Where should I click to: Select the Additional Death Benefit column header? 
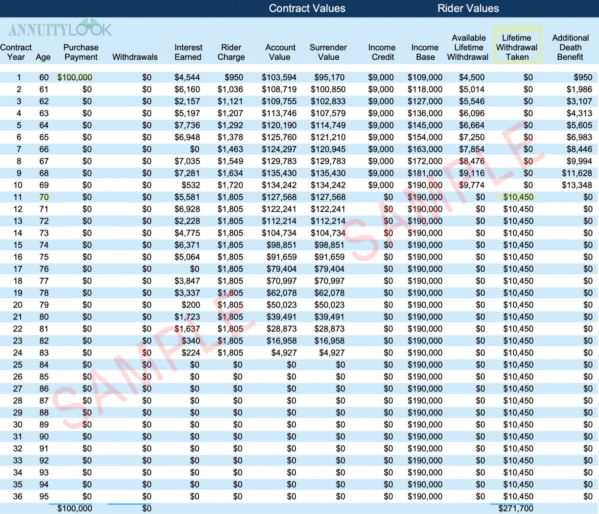570,48
